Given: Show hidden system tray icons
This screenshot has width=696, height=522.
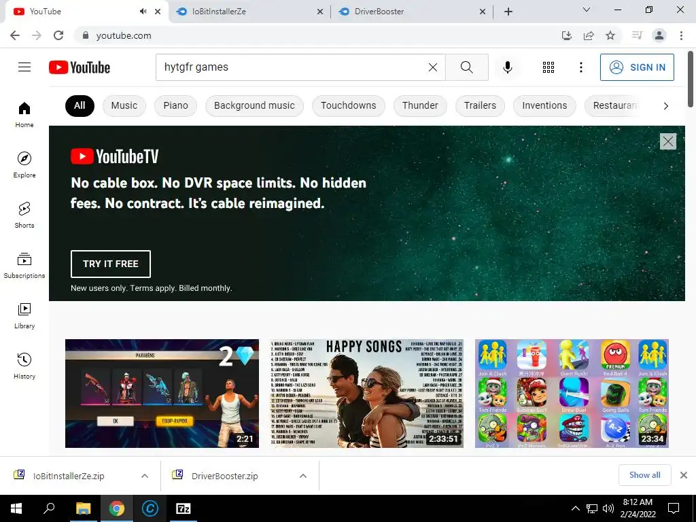Looking at the screenshot, I should point(575,508).
